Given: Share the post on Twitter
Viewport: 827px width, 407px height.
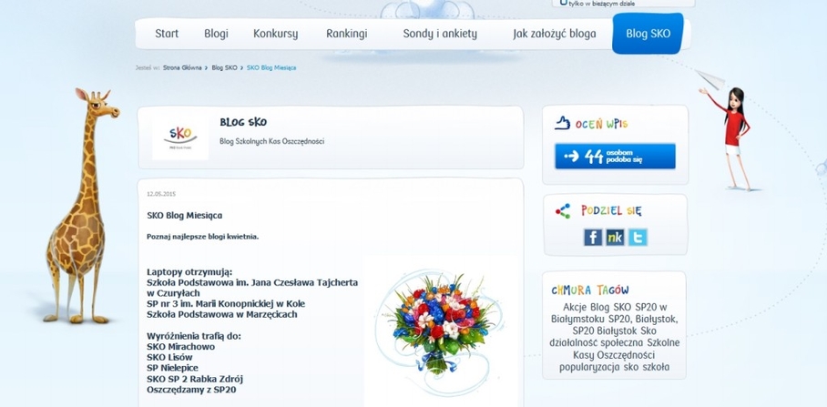Looking at the screenshot, I should [x=638, y=238].
